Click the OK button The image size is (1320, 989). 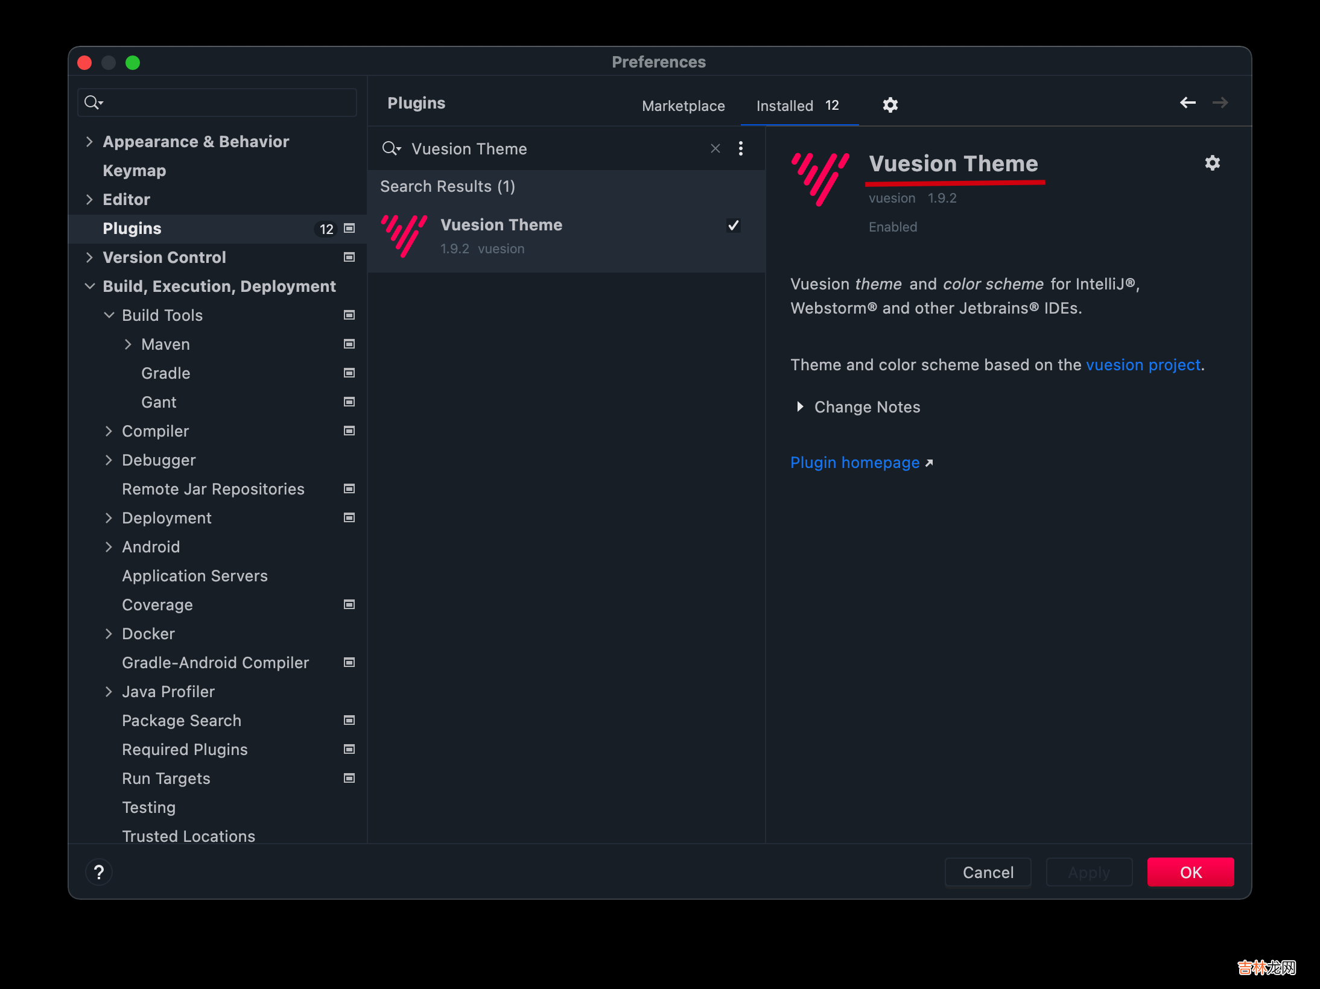1188,871
